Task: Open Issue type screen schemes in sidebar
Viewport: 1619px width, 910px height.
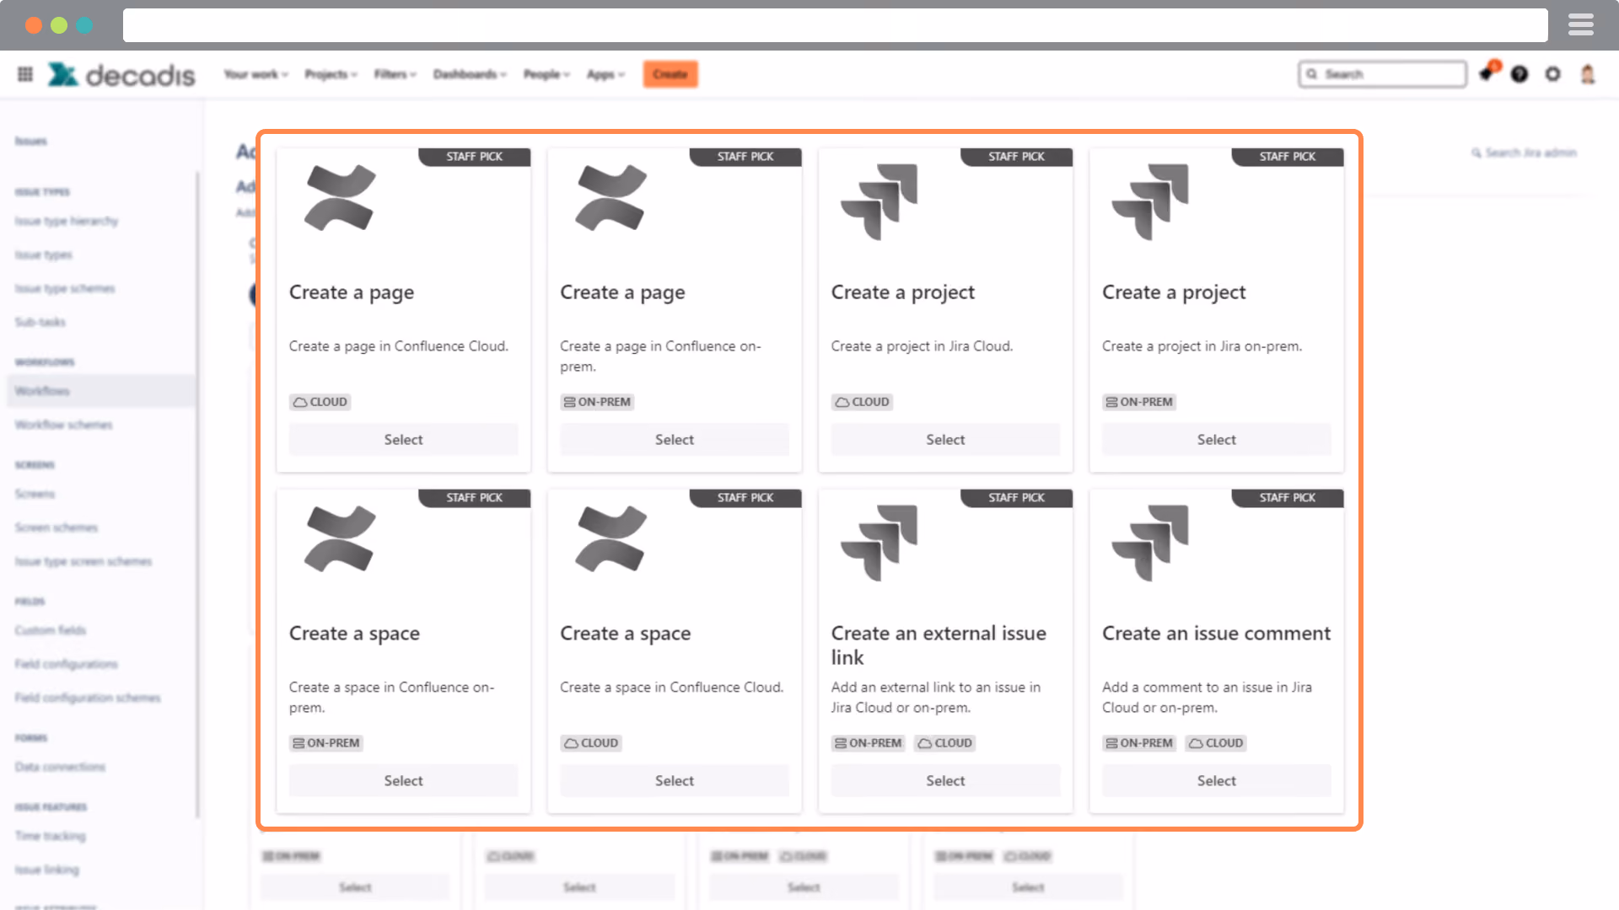Action: [83, 561]
